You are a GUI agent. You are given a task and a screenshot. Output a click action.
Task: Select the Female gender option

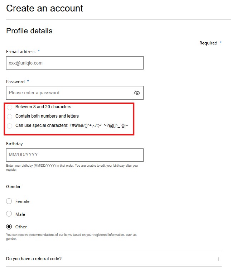tap(9, 201)
